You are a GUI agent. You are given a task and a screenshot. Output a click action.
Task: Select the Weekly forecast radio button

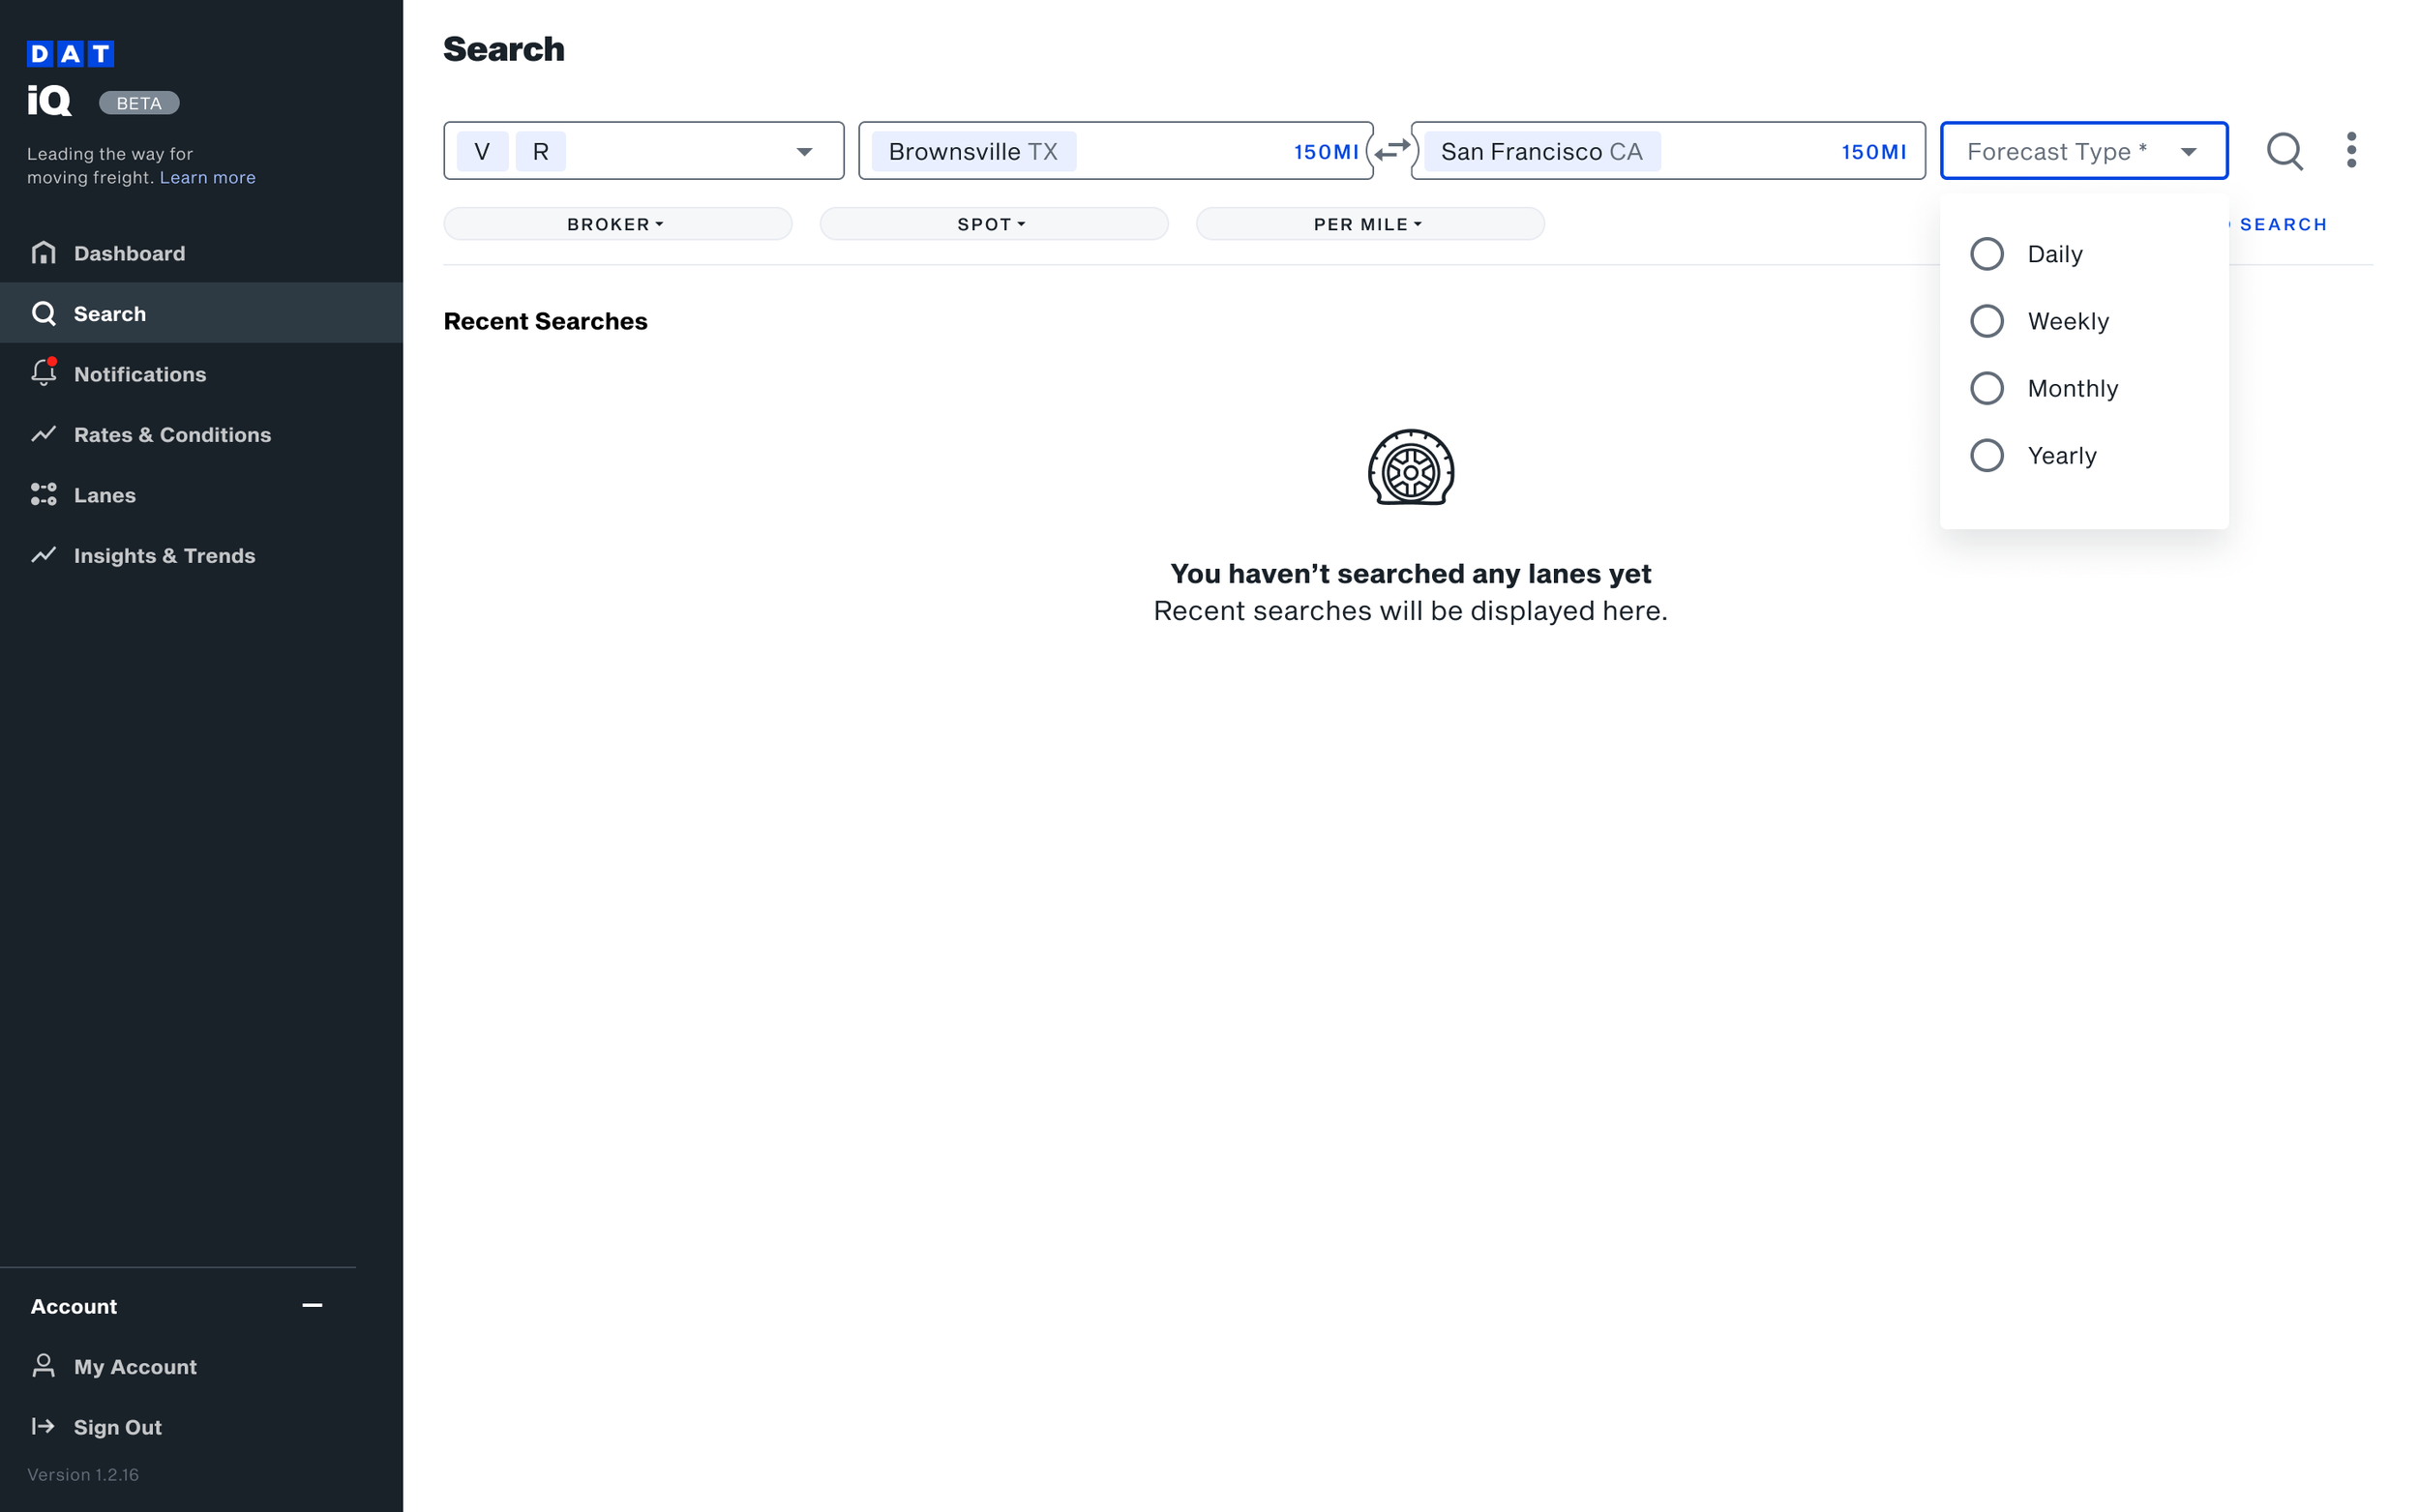[x=1986, y=321]
